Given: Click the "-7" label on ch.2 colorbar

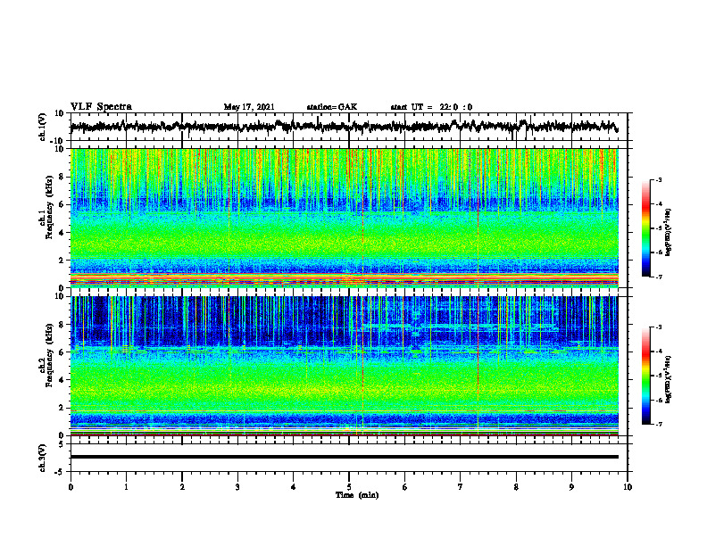Looking at the screenshot, I should (658, 424).
